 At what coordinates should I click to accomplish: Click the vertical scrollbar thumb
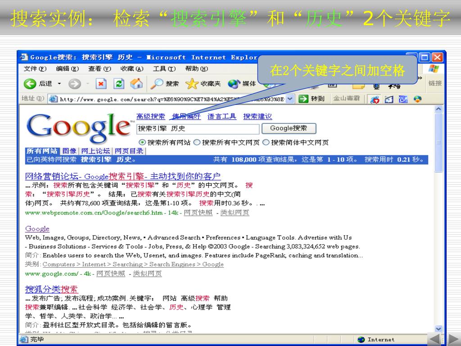pyautogui.click(x=438, y=142)
